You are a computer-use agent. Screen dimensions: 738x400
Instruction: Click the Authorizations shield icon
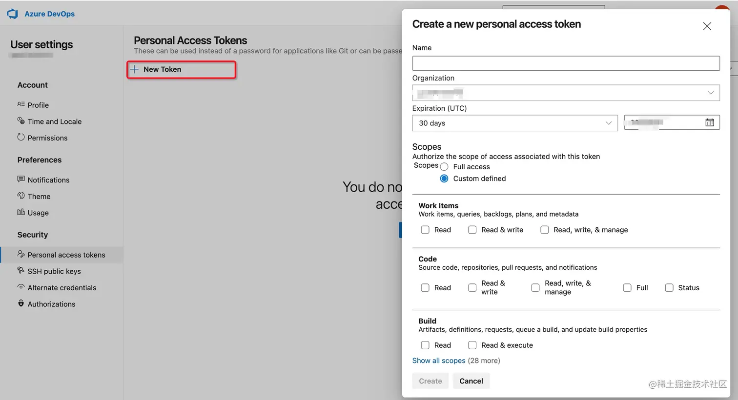[21, 303]
